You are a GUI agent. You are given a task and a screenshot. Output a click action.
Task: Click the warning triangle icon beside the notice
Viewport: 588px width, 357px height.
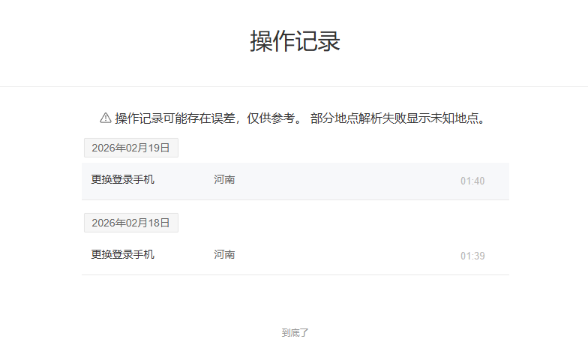click(105, 118)
